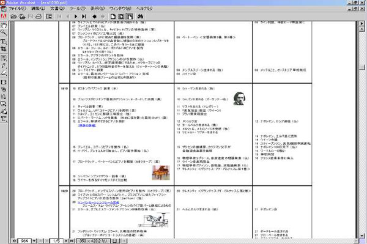Select the TouchUp Object tool

(x=4, y=111)
